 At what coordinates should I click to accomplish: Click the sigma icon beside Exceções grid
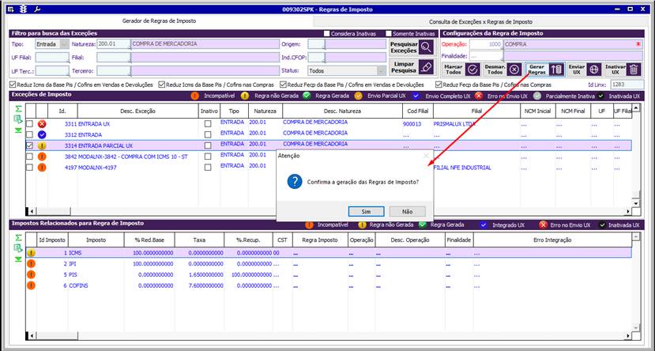(x=18, y=109)
